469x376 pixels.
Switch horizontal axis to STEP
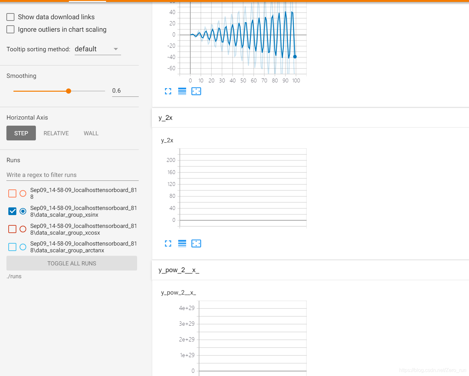[x=21, y=133]
